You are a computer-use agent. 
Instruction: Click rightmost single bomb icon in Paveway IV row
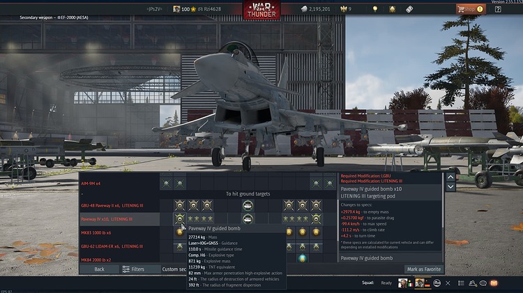pos(316,219)
